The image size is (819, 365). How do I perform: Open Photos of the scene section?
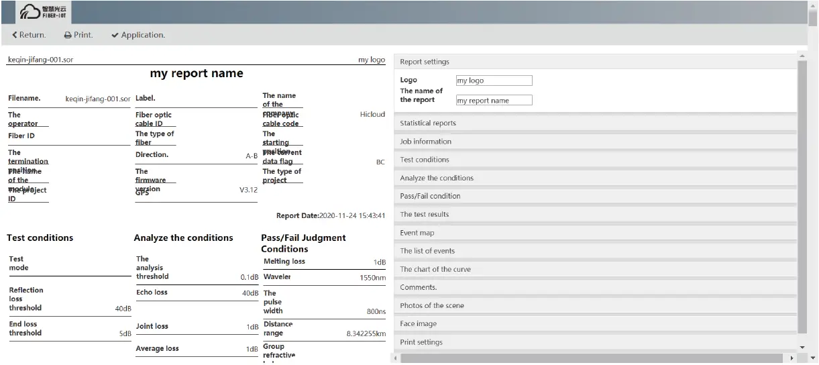coord(432,305)
